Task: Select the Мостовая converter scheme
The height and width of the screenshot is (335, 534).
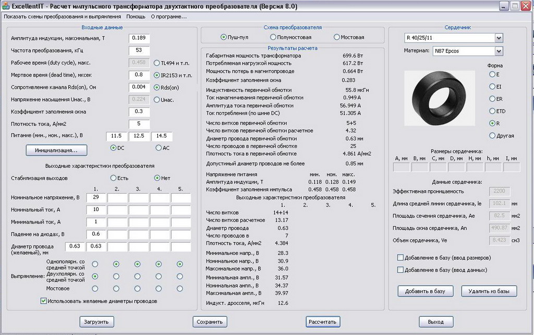Action: point(337,38)
